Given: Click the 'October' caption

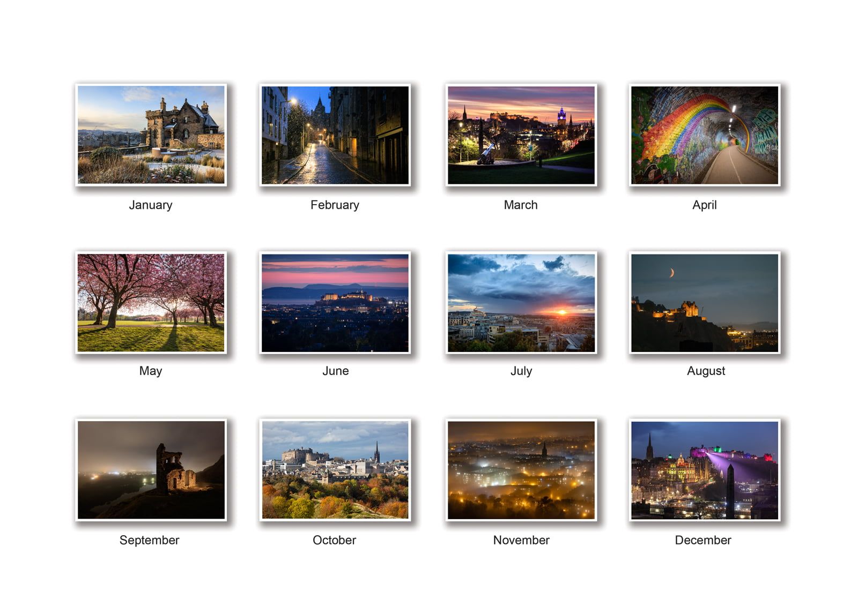Looking at the screenshot, I should [335, 540].
